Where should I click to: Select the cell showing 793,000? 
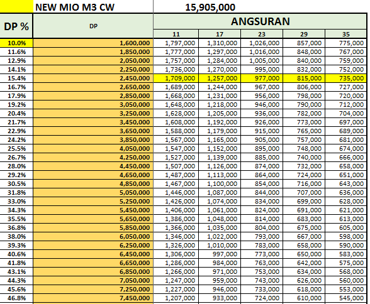click(262, 236)
